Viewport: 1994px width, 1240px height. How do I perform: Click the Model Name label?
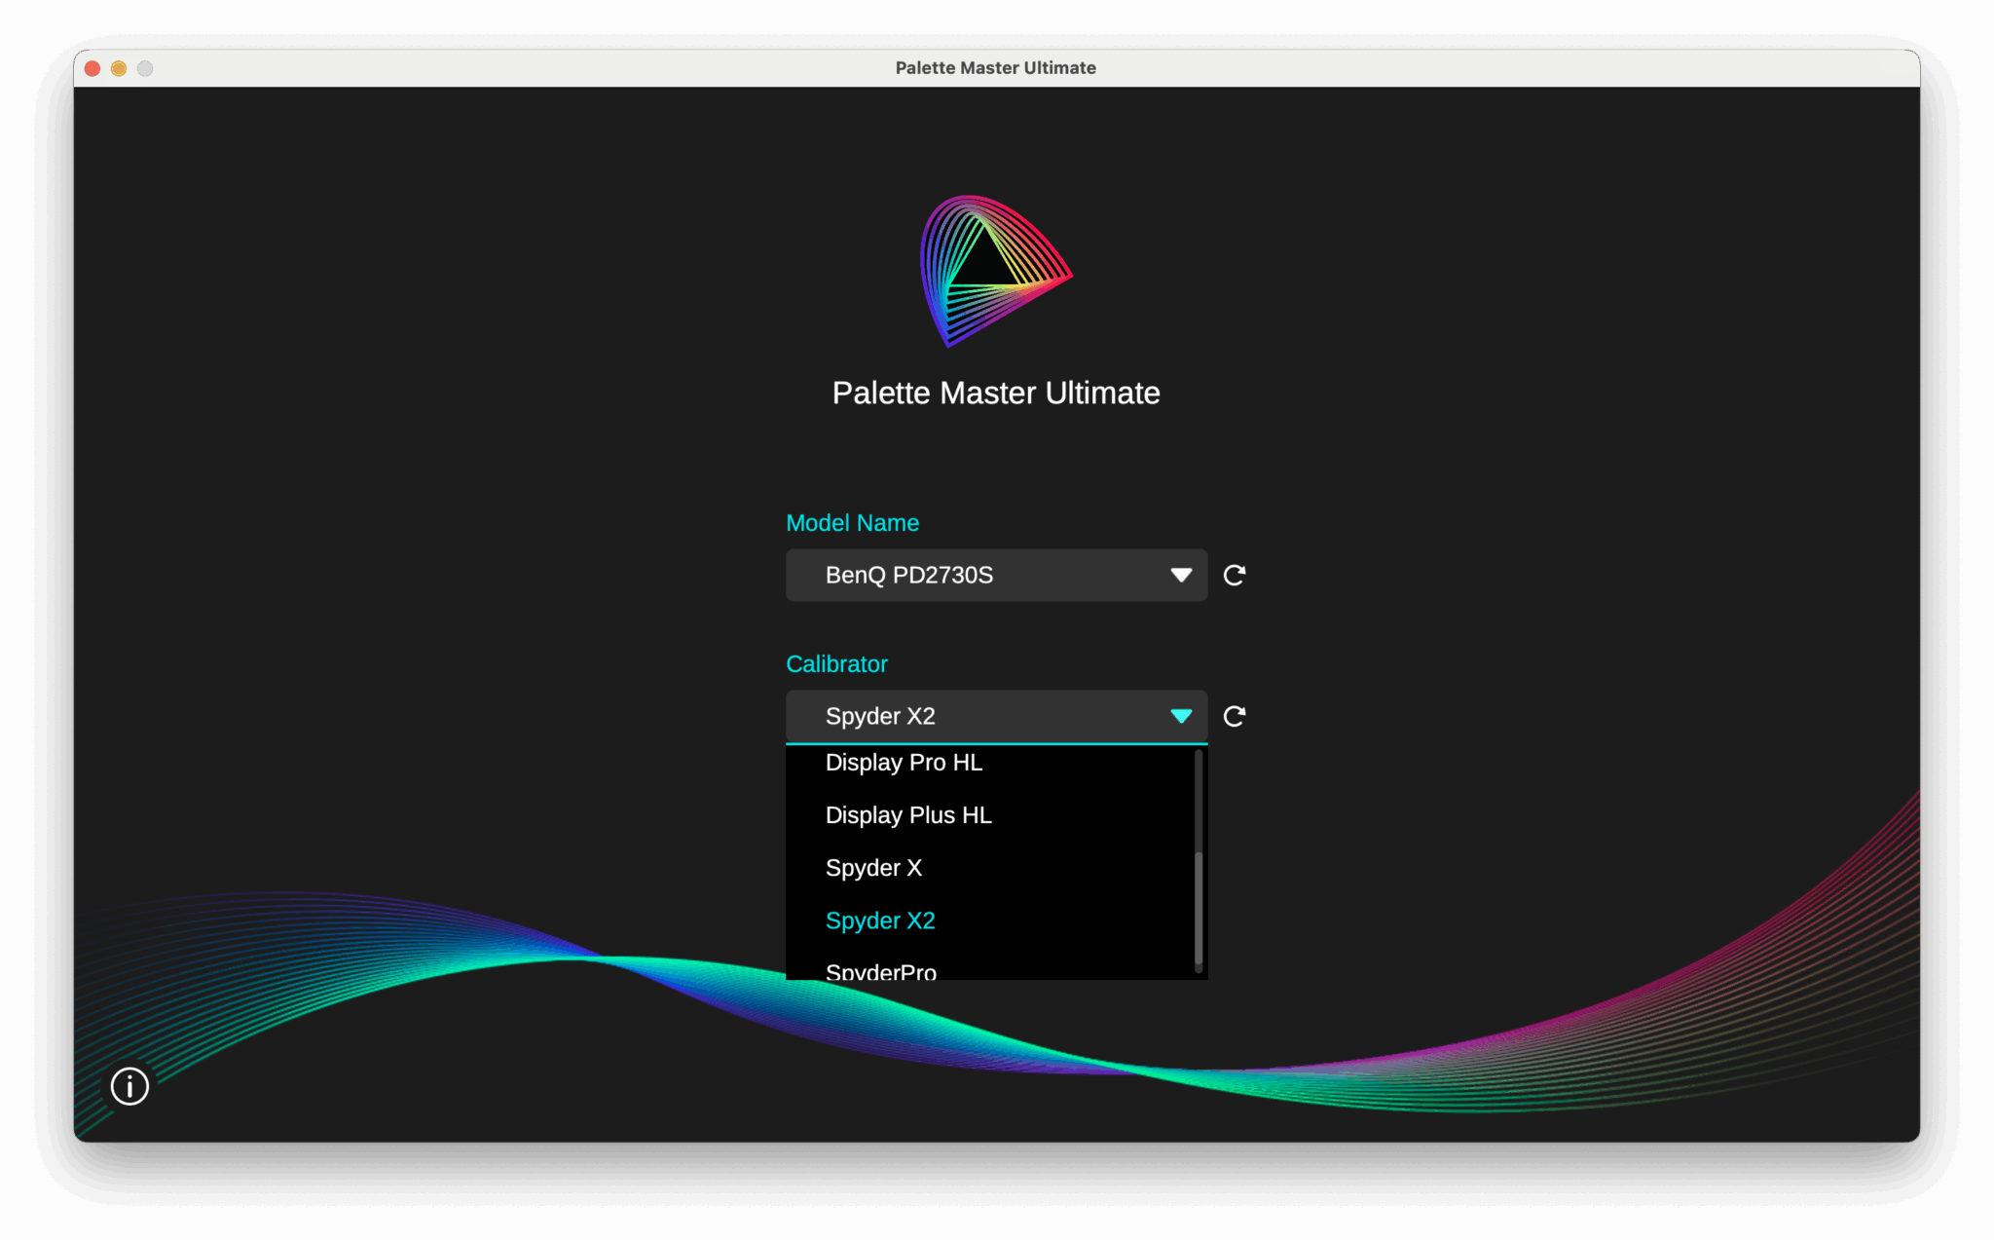[x=852, y=523]
